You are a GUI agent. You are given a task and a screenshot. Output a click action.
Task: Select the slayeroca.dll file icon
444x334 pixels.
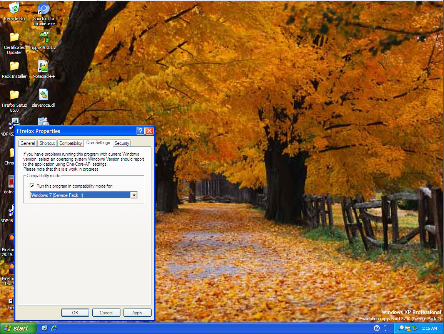[43, 98]
